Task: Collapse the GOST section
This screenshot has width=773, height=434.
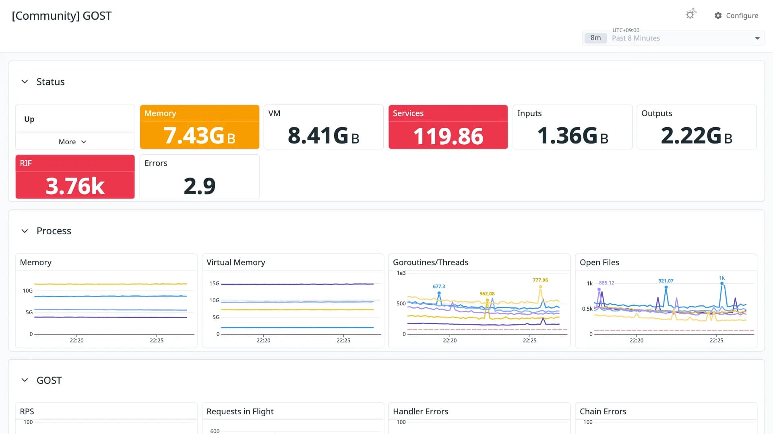Action: [25, 380]
